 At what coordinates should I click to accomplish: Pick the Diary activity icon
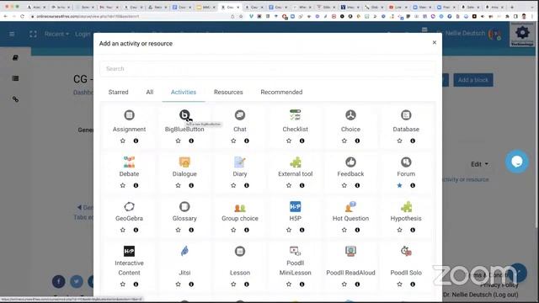point(240,162)
